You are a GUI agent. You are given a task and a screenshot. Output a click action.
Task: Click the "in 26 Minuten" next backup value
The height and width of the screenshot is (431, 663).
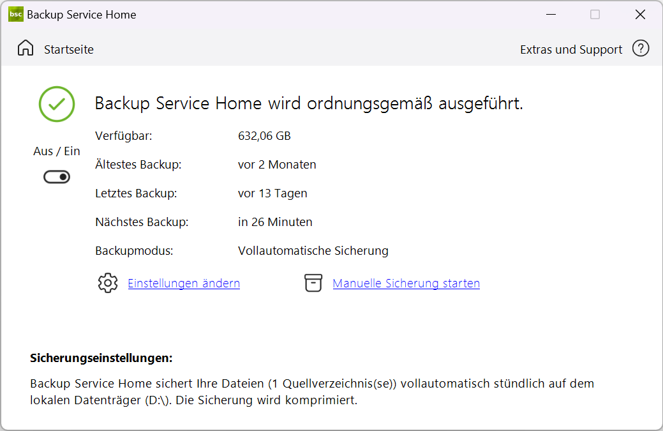click(275, 222)
